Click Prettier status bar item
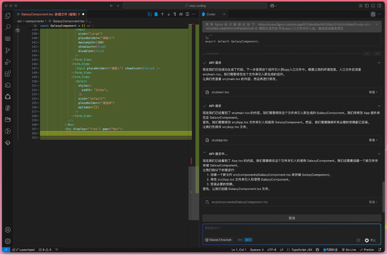 point(367,250)
